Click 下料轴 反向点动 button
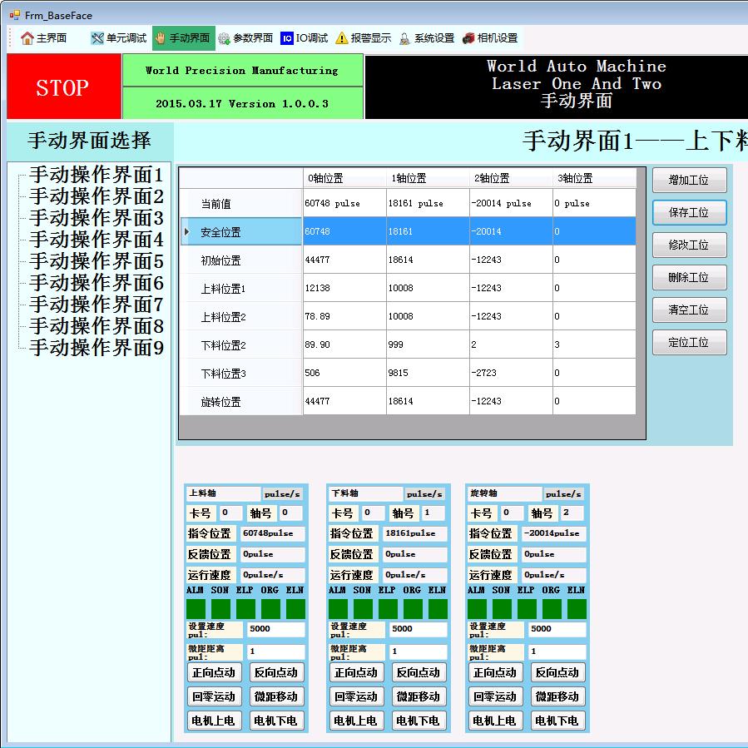 (x=419, y=672)
